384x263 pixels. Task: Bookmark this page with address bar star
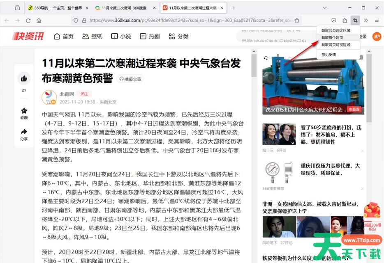tap(297, 20)
